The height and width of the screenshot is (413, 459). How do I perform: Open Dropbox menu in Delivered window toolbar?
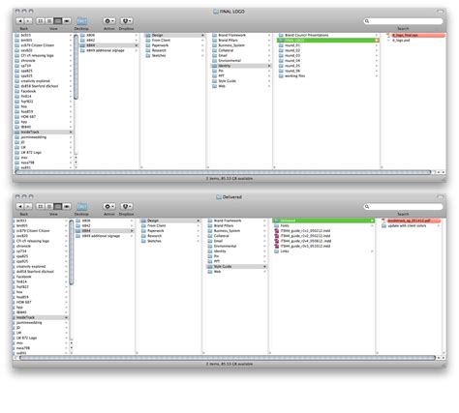(127, 206)
